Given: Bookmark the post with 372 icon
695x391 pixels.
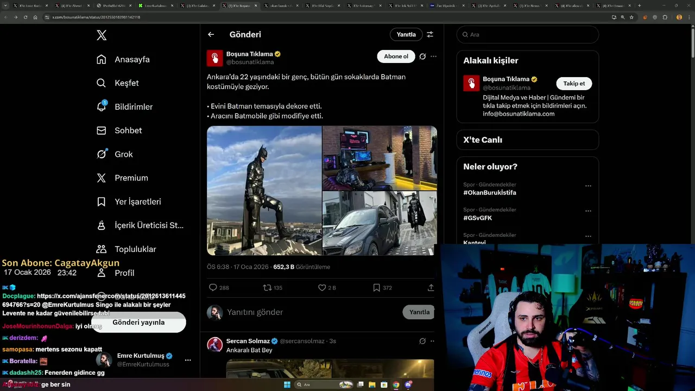Looking at the screenshot, I should pos(377,288).
